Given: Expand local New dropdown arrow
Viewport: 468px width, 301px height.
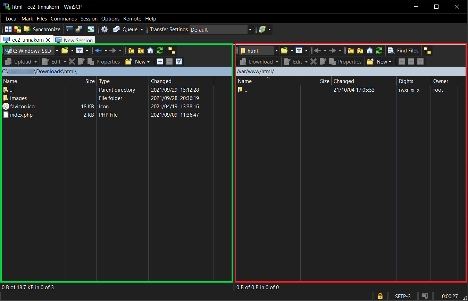Looking at the screenshot, I should tap(149, 62).
